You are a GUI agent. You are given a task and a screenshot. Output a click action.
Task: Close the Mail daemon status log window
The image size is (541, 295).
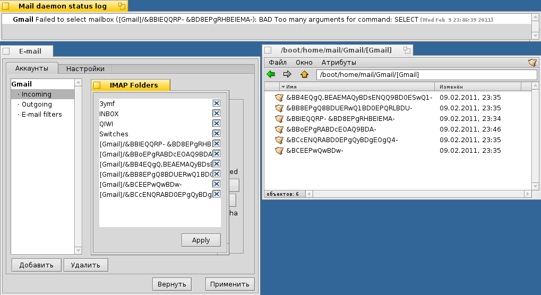tap(5, 6)
